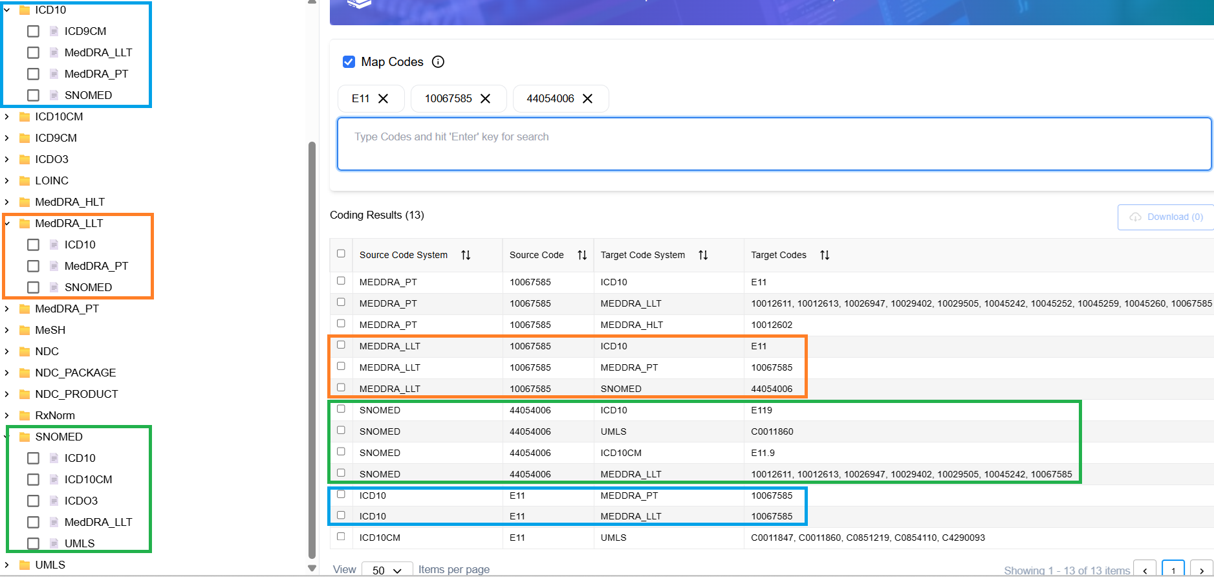
Task: Open the items per page dropdown
Action: 387,570
